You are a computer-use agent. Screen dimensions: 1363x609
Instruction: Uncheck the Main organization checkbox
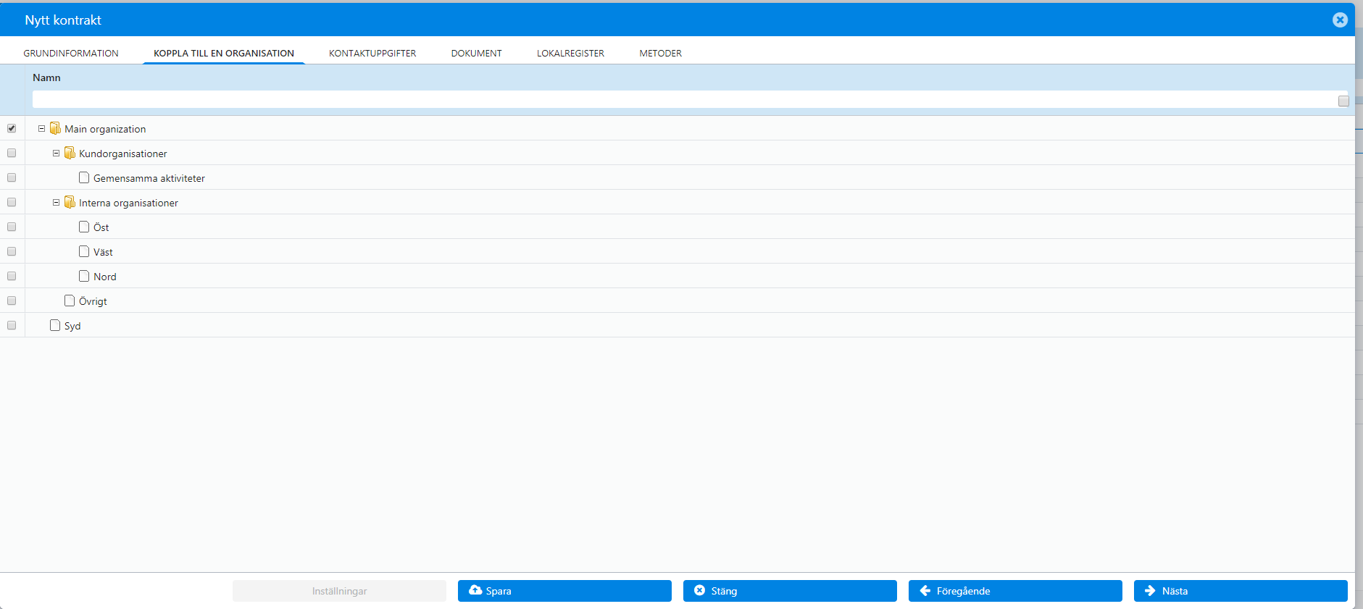pyautogui.click(x=12, y=128)
